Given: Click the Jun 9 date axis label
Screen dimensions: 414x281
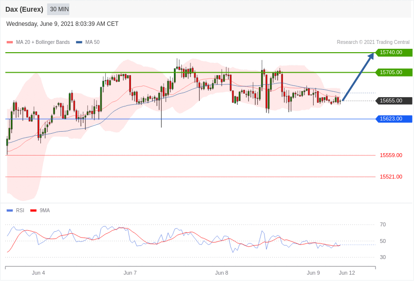Looking at the screenshot, I should (x=313, y=273).
